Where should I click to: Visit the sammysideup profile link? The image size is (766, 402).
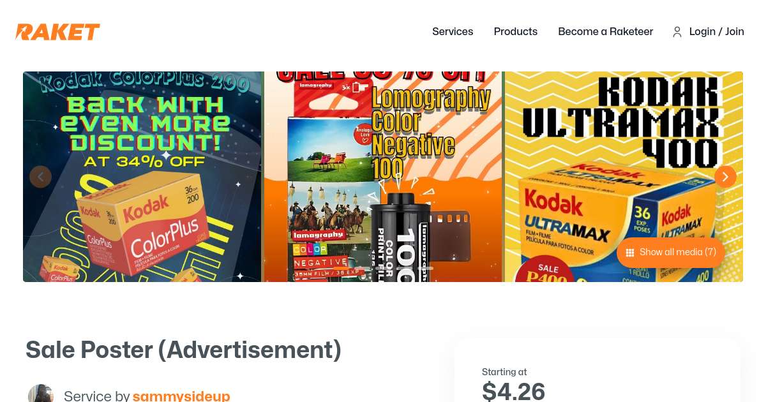tap(181, 396)
